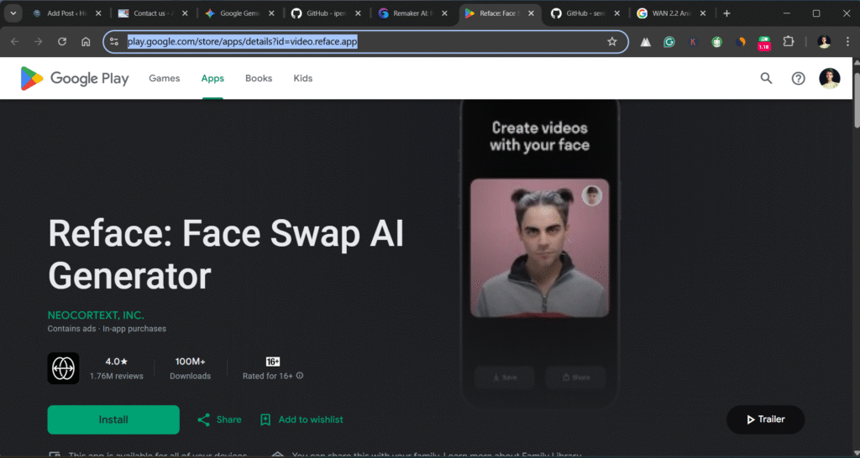The height and width of the screenshot is (458, 860).
Task: Open the Apps section
Action: point(212,78)
